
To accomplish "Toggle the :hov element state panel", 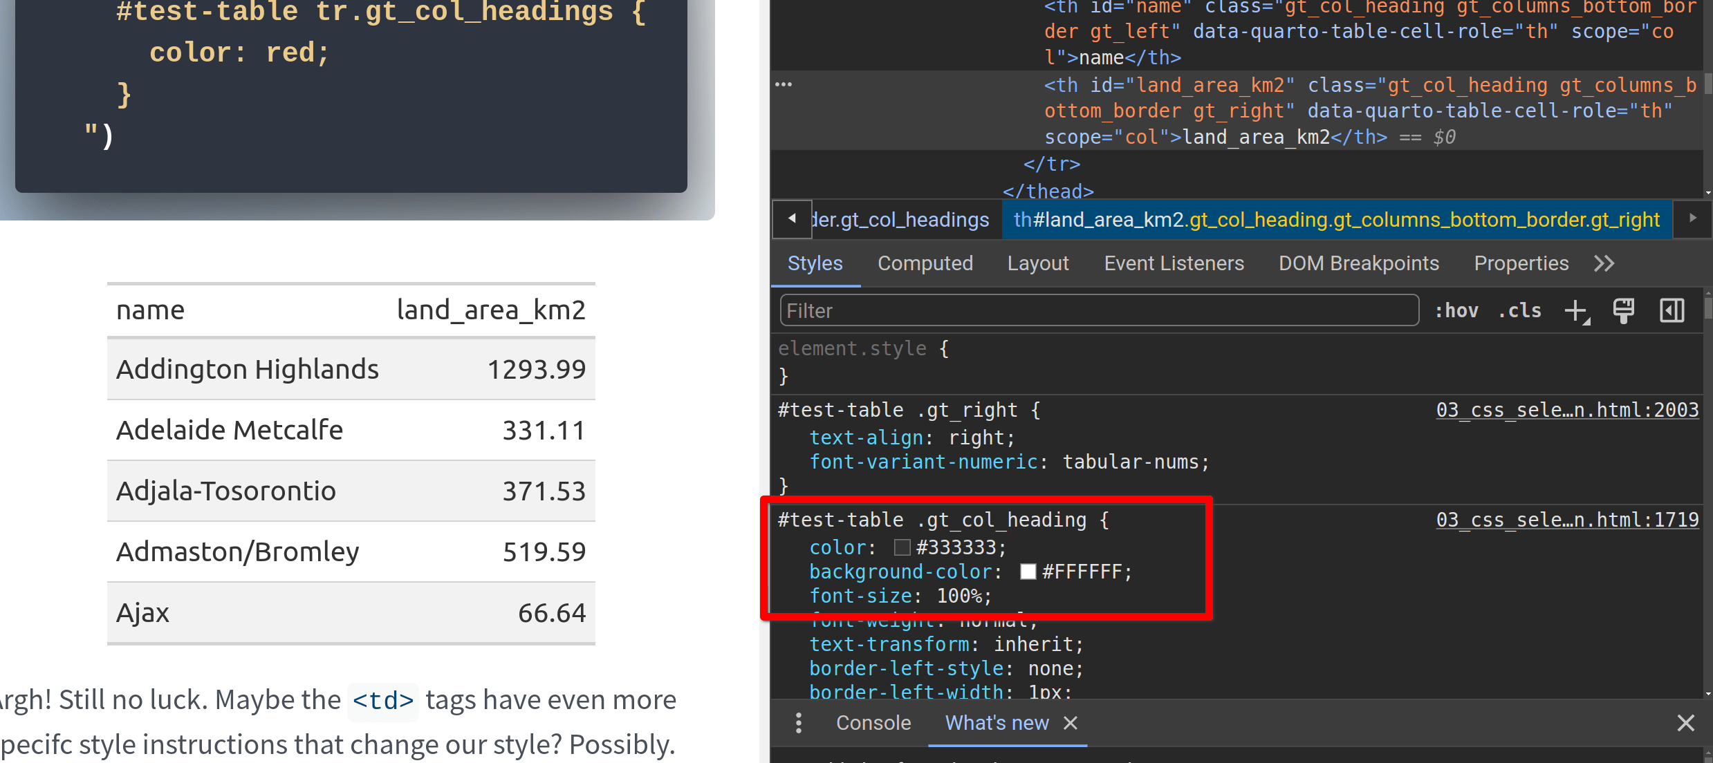I will click(1456, 311).
